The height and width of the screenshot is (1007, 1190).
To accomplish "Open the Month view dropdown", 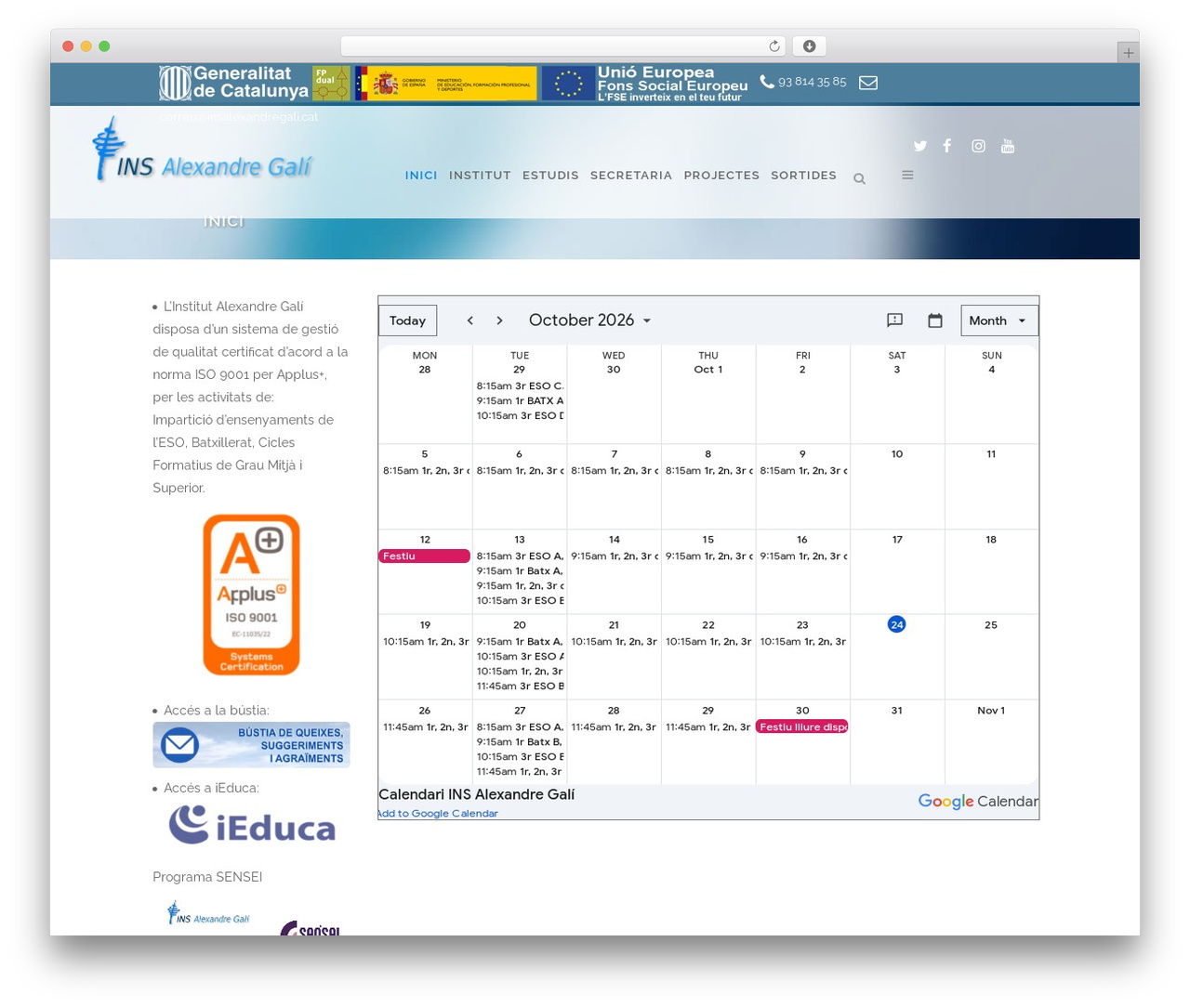I will pos(999,320).
